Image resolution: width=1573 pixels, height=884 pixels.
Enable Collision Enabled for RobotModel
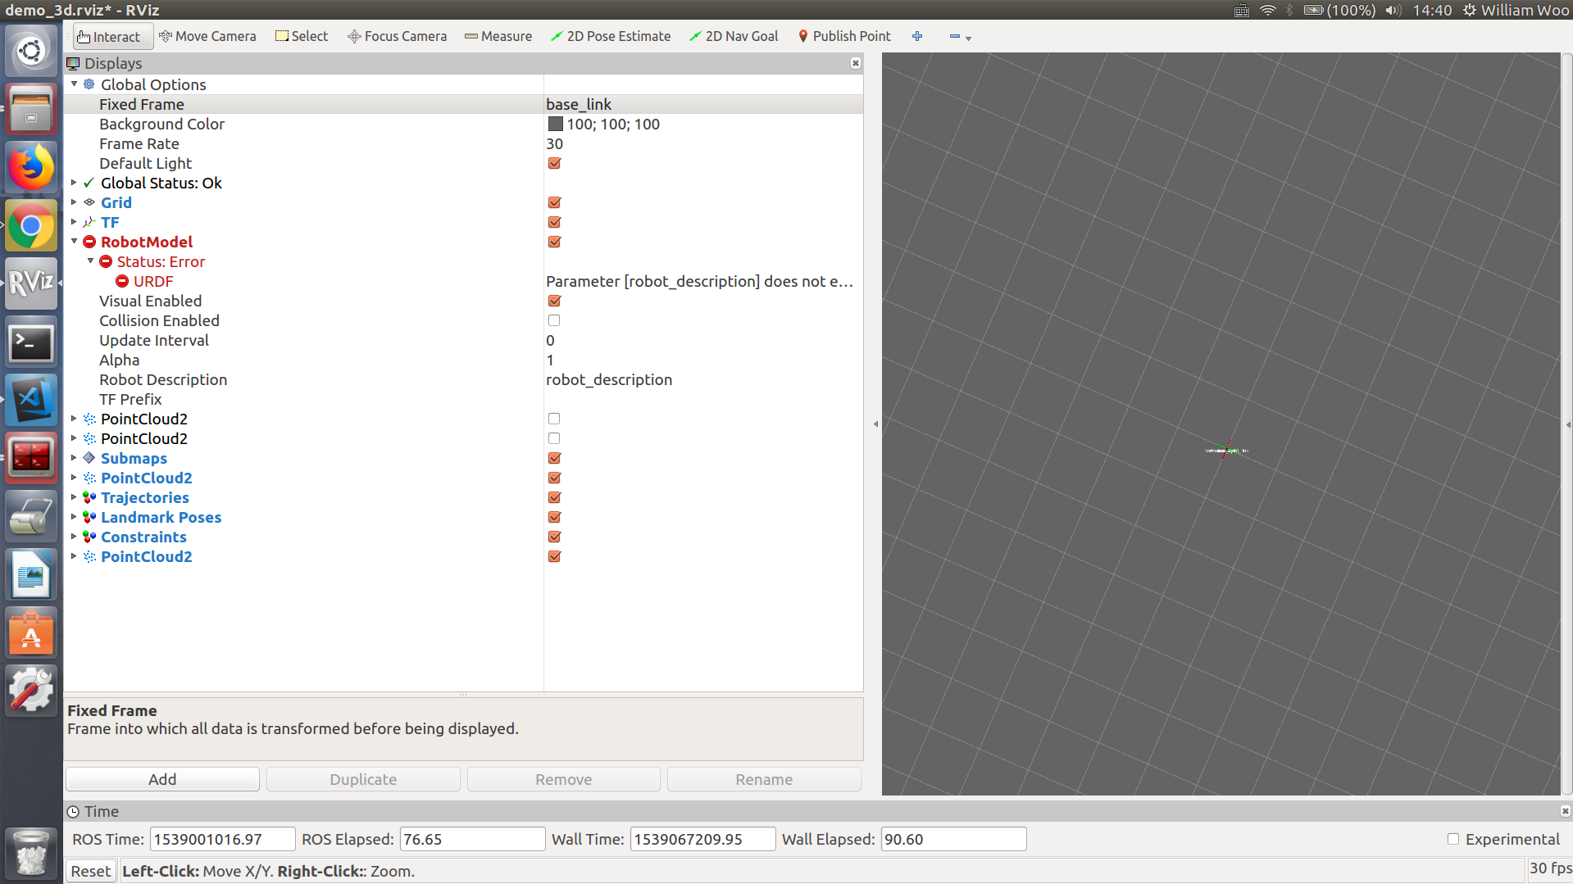[x=554, y=320]
